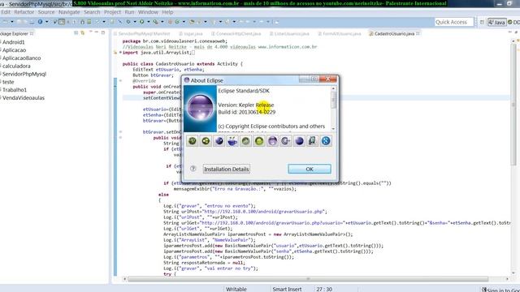
Task: Click the New Java Class green C icon
Action: click(177, 22)
